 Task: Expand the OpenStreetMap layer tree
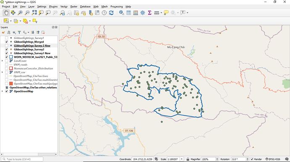[x=2, y=91]
